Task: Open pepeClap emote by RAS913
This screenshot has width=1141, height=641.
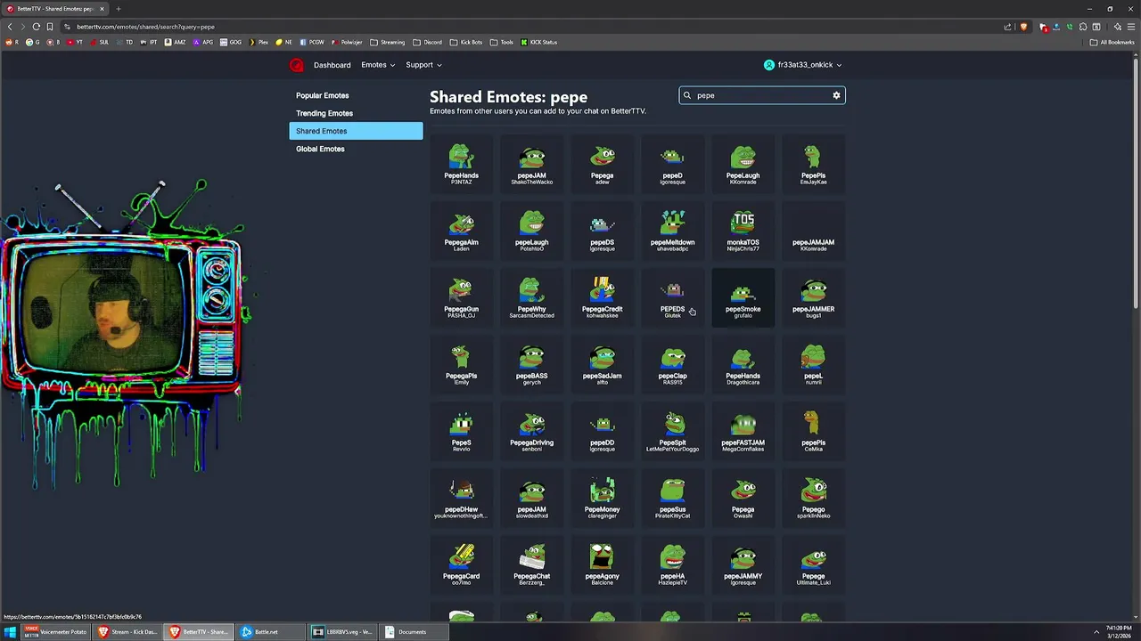Action: [672, 363]
